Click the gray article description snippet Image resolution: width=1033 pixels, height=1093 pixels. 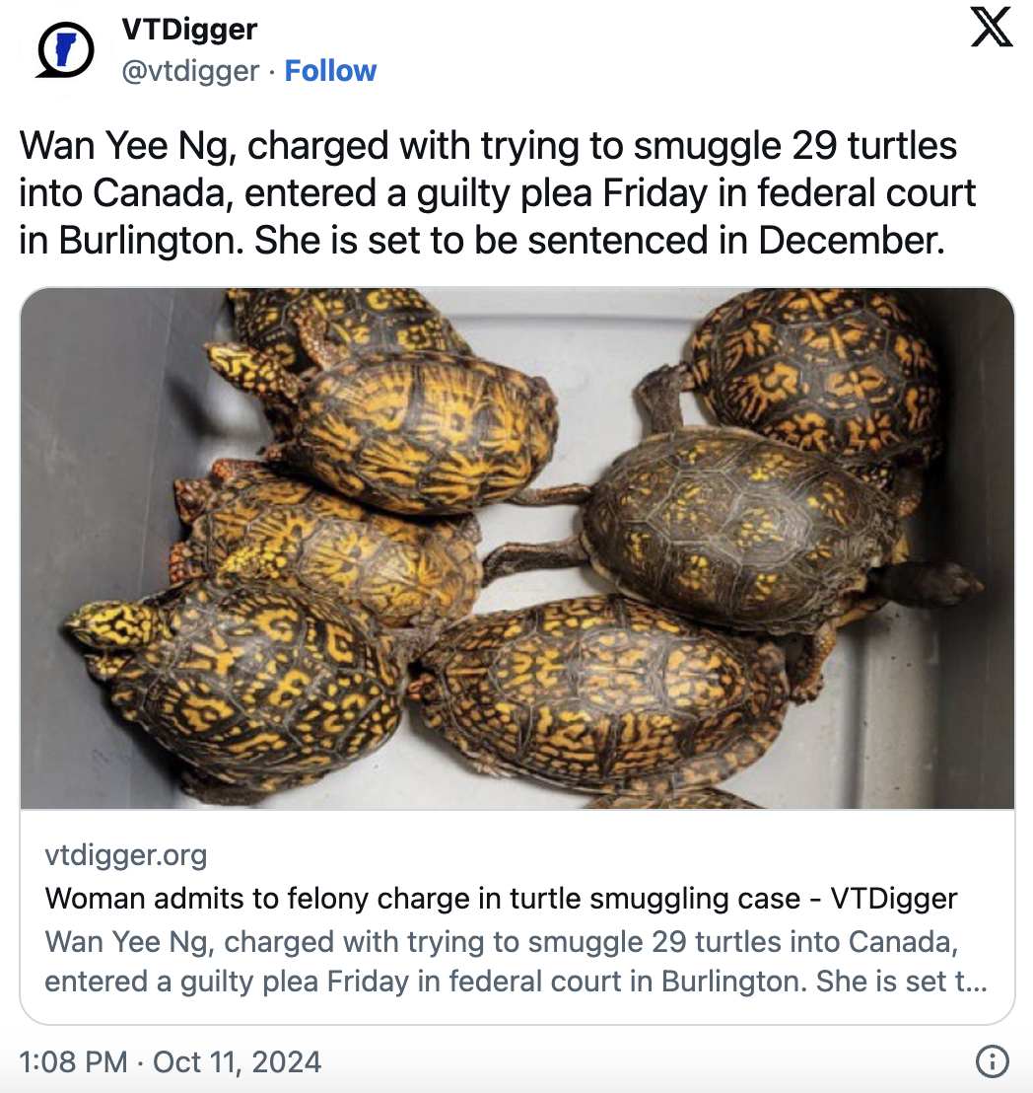(503, 962)
